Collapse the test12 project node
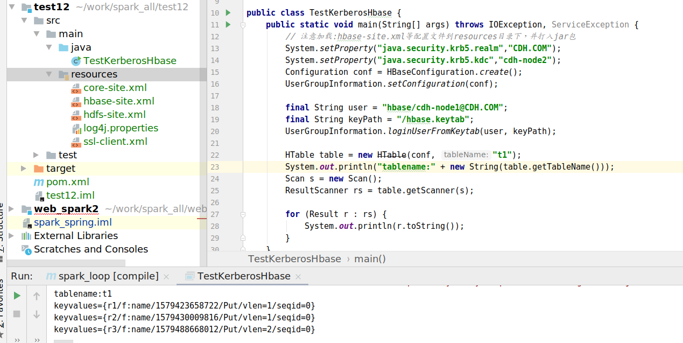The image size is (683, 343). (11, 7)
